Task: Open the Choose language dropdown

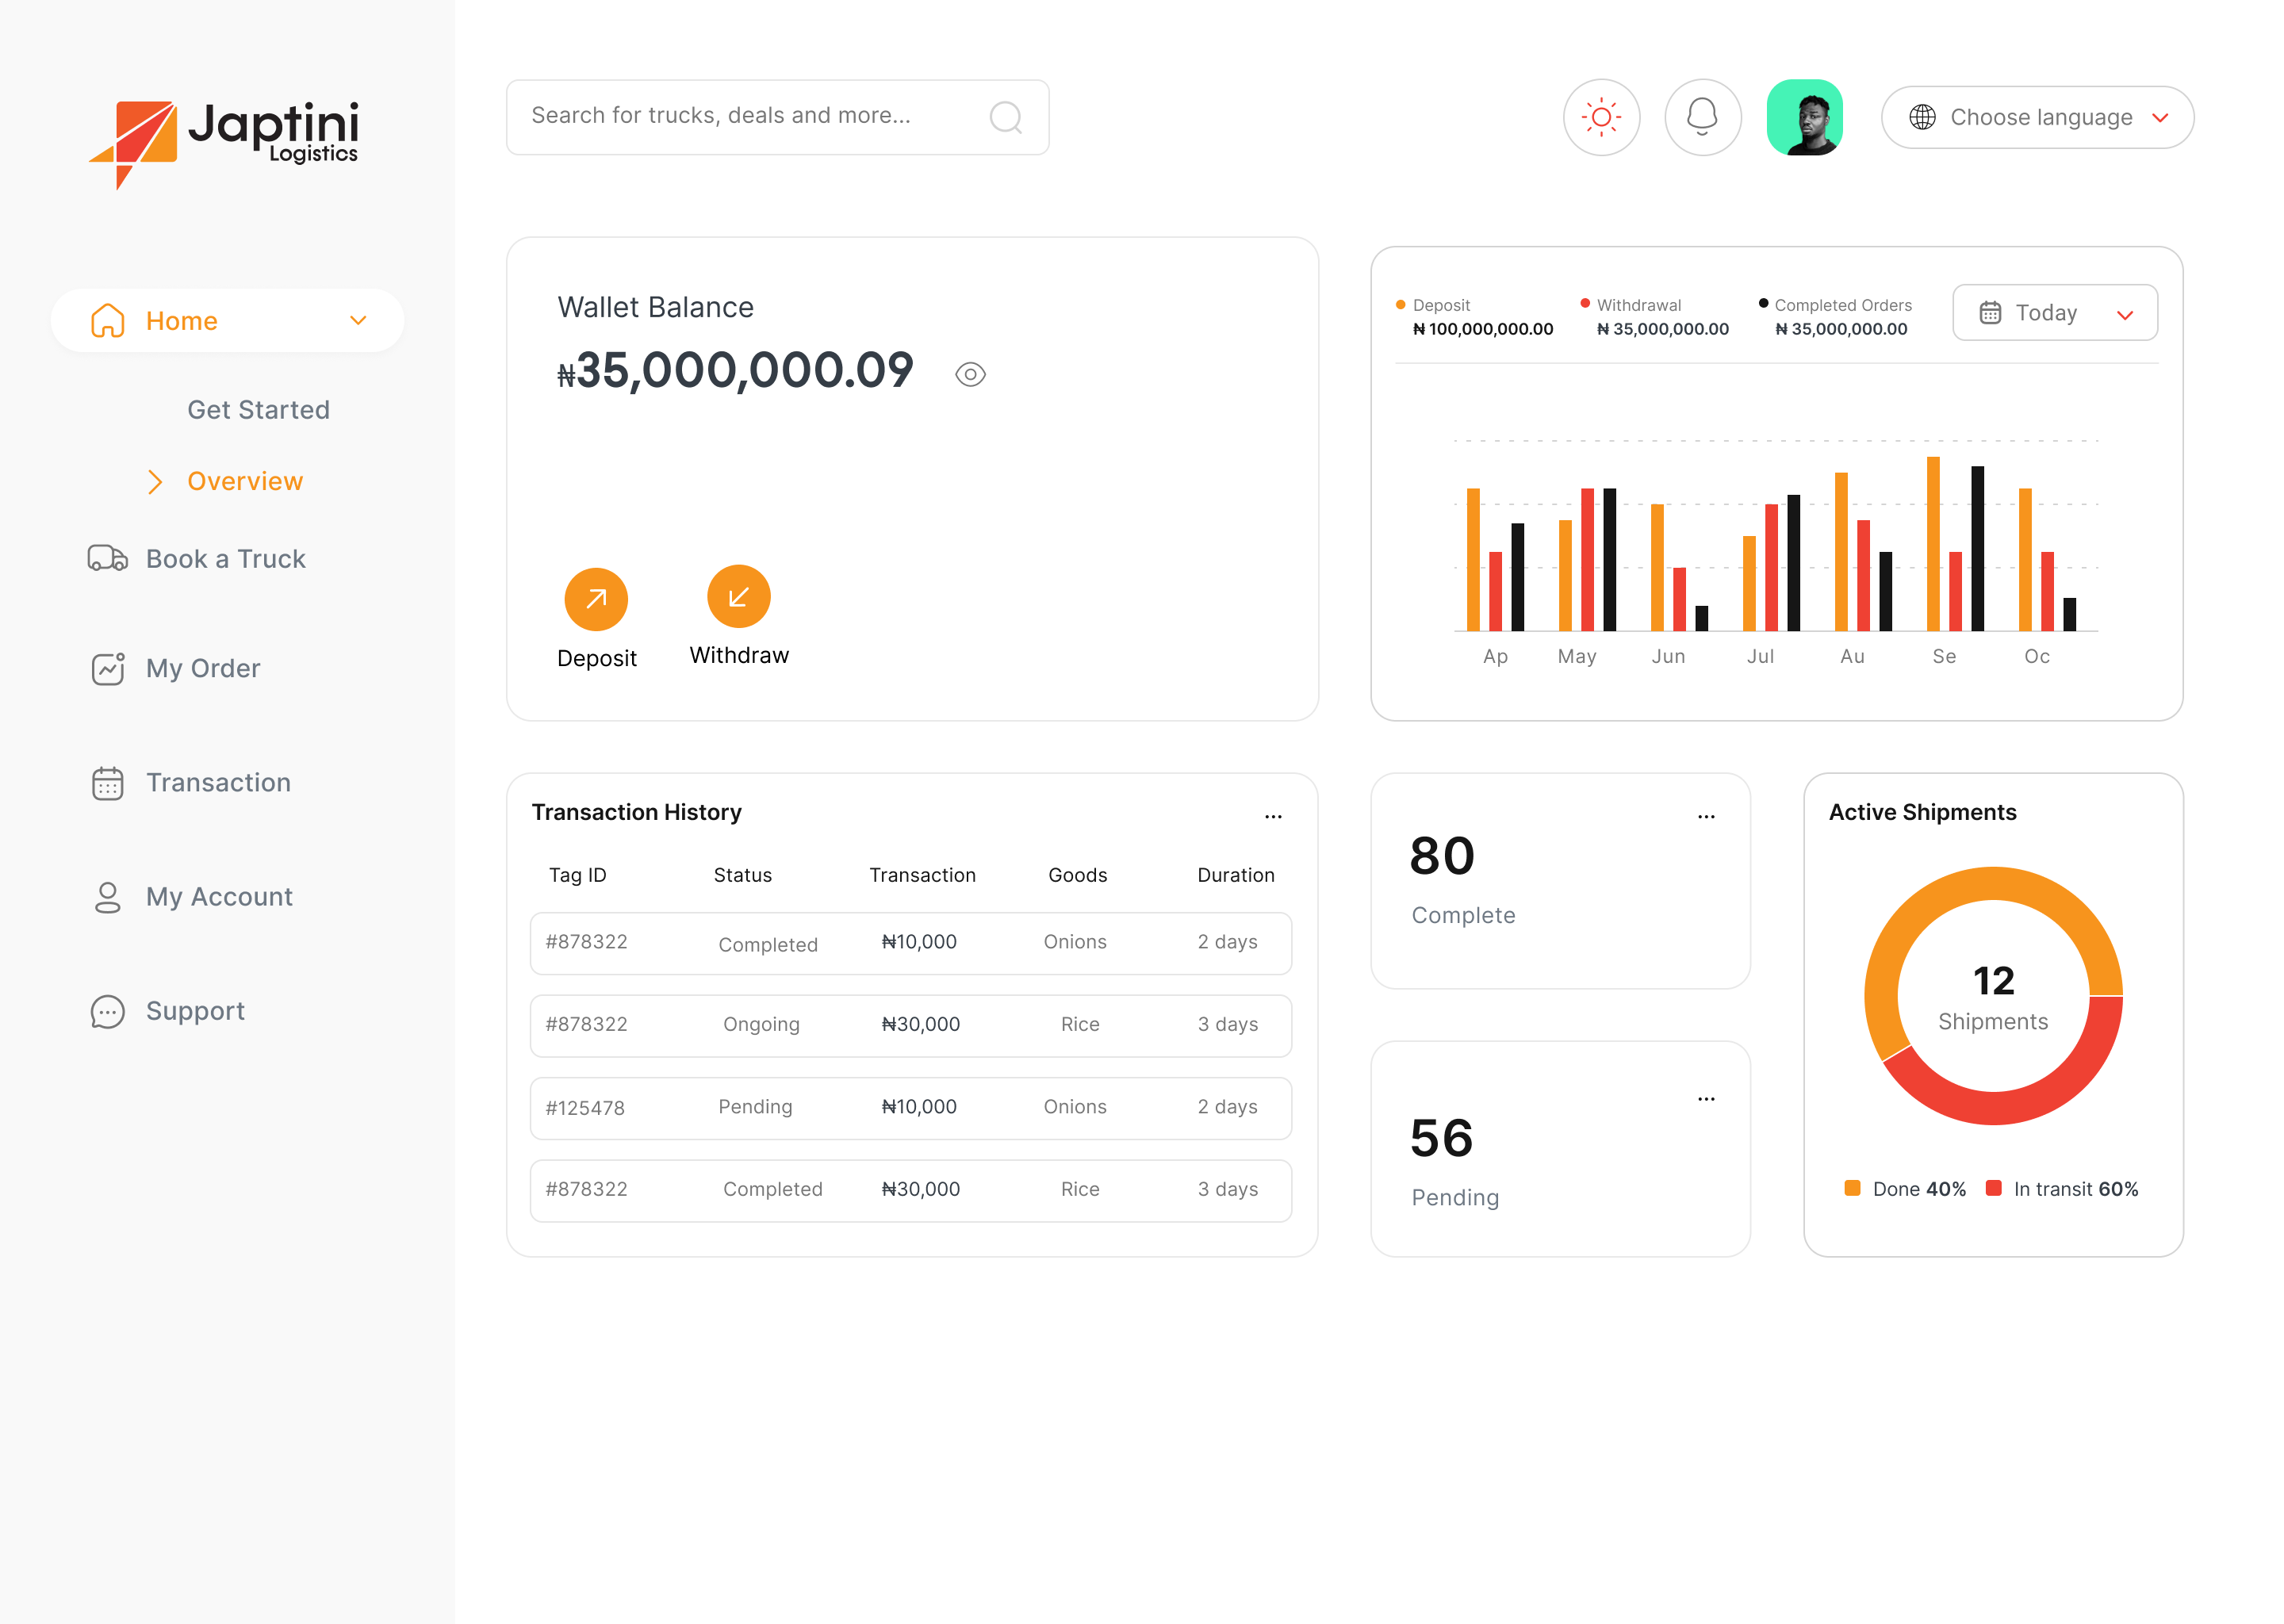Action: point(2037,117)
